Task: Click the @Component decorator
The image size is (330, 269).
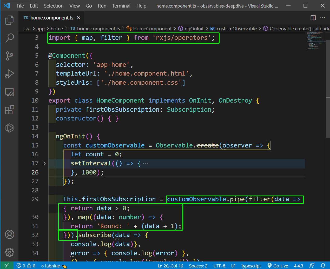Action: 67,56
